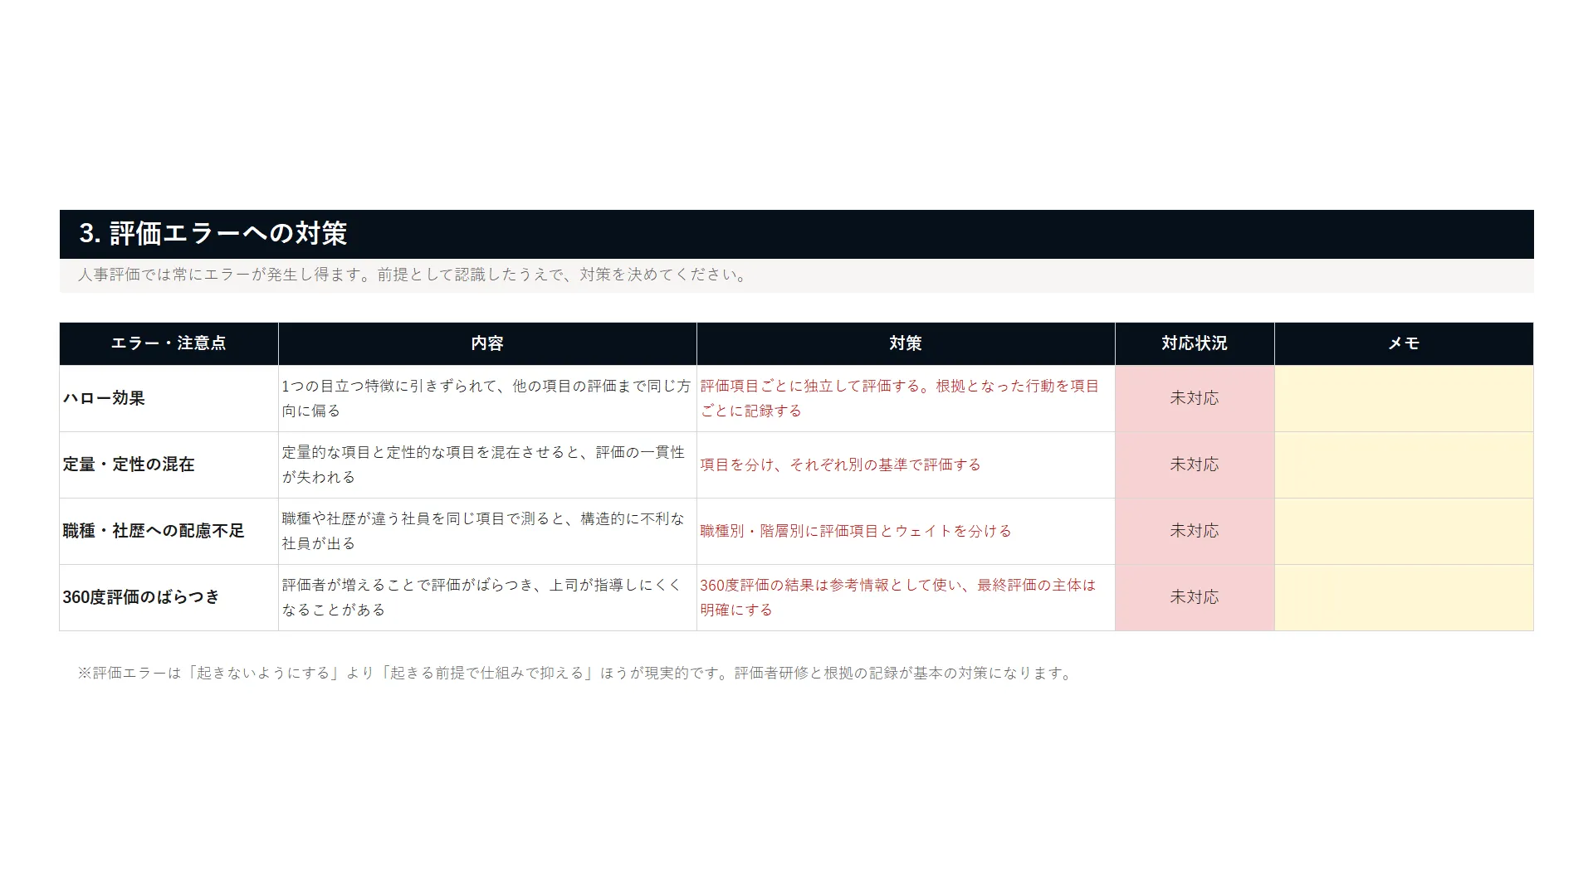
Task: Click the memo cell for ハロー効果
Action: (x=1404, y=398)
